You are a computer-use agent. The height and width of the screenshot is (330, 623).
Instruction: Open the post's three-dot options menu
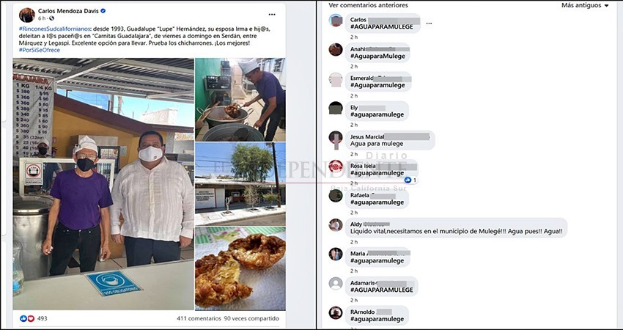coord(272,15)
